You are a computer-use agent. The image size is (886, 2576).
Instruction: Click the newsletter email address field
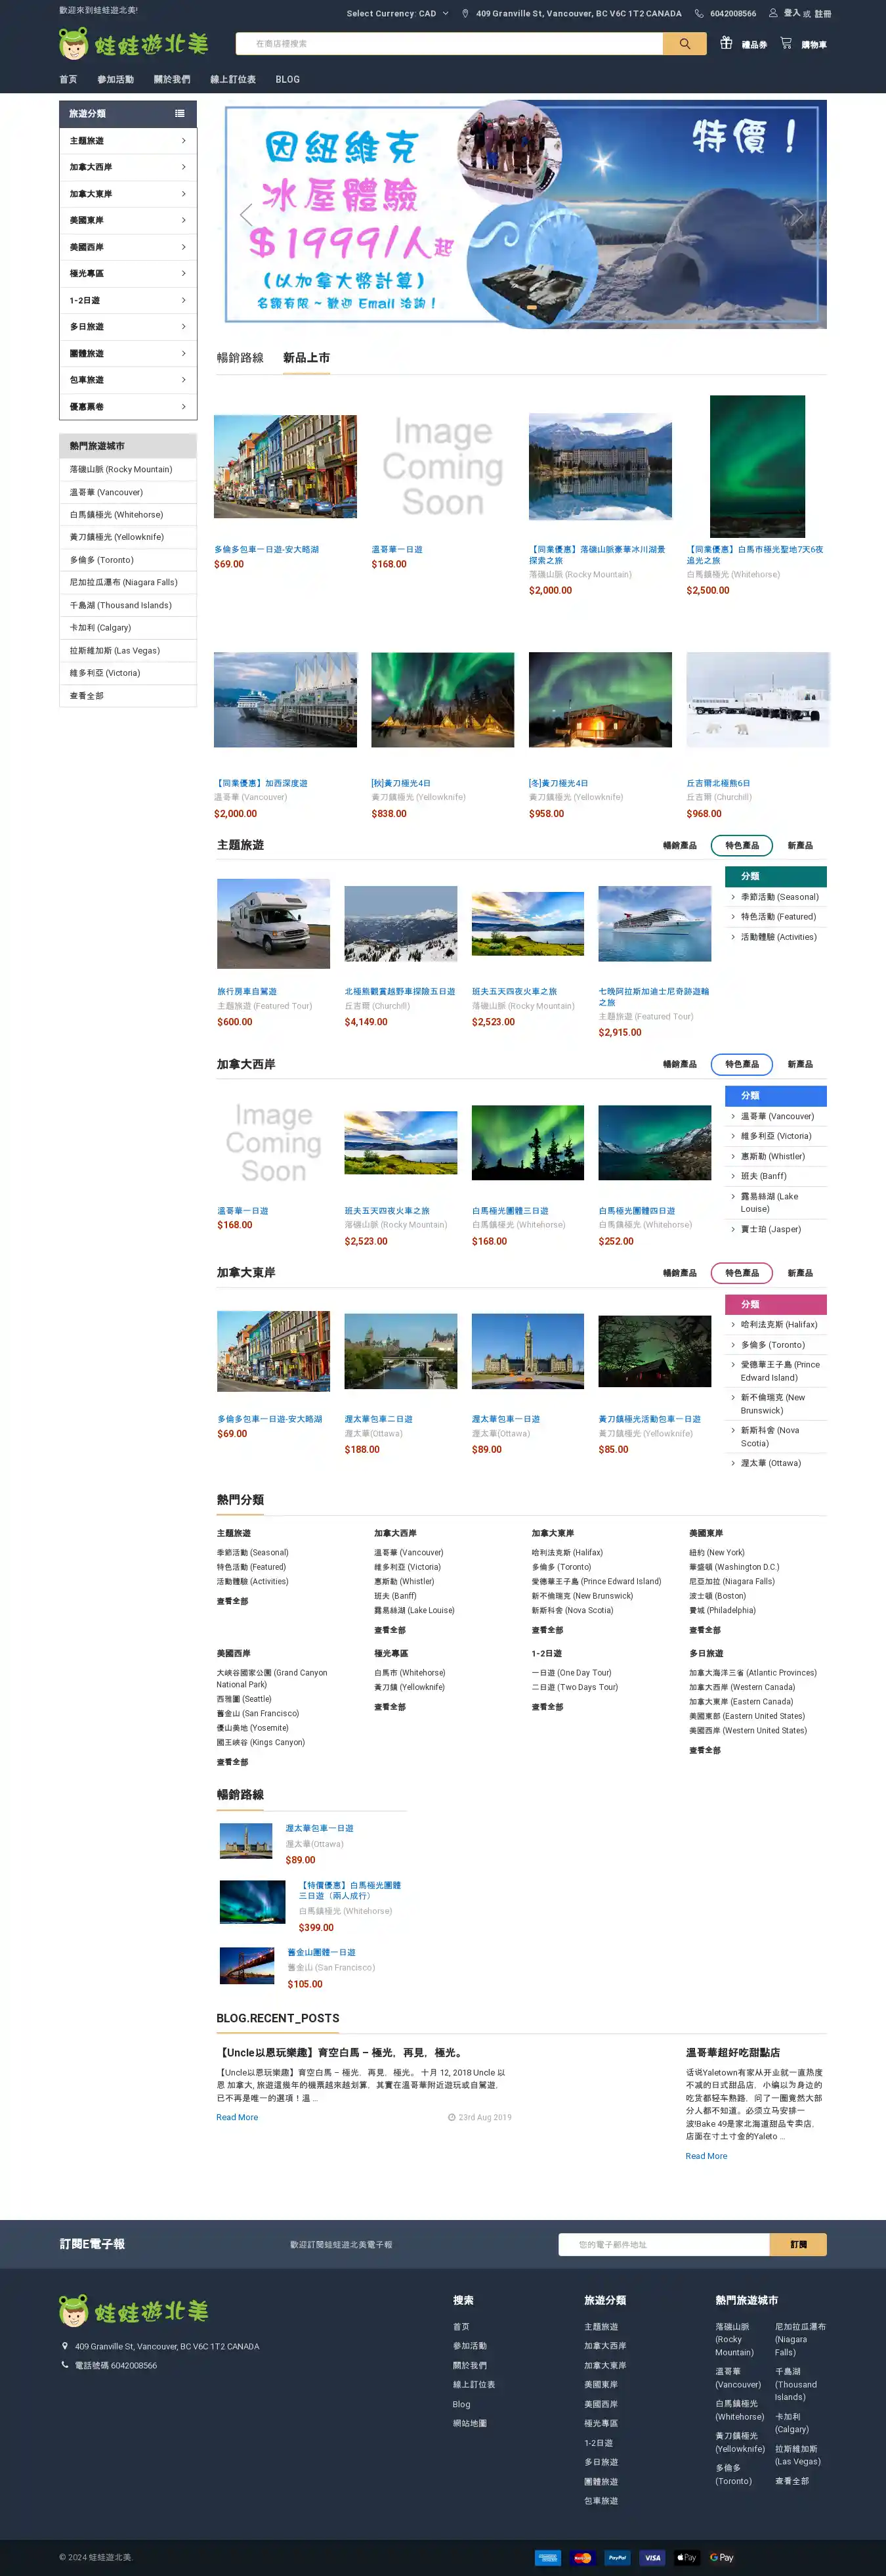664,2245
